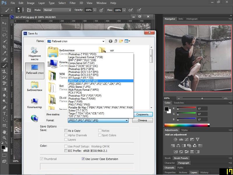Click the Levels adjustment icon
This screenshot has width=233, height=175.
181,139
